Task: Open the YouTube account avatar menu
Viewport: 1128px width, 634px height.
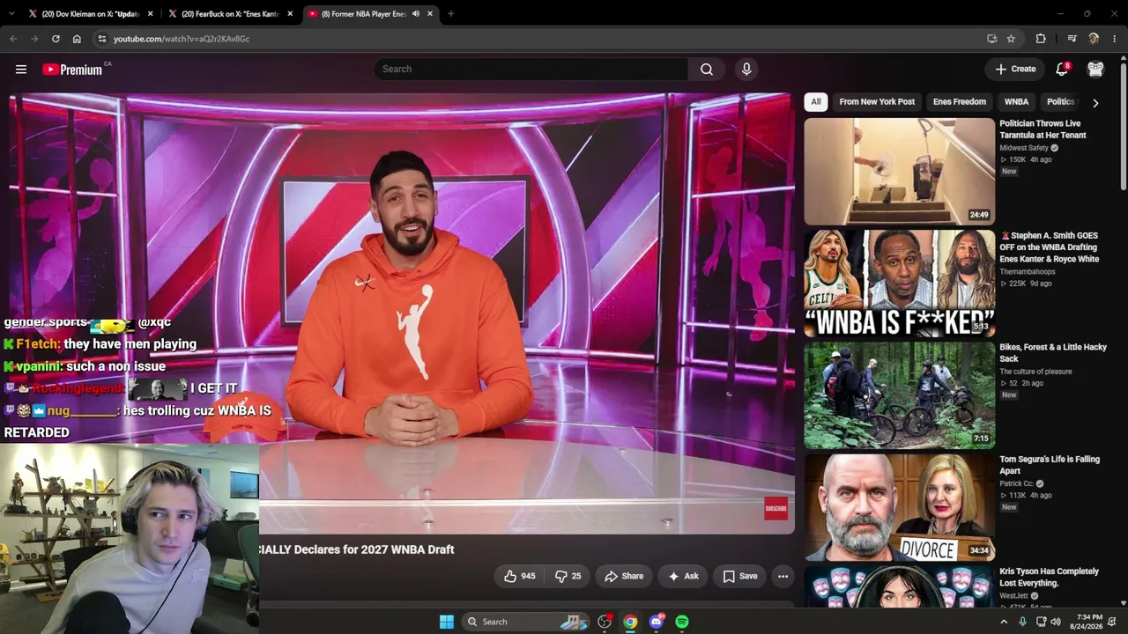Action: coord(1095,70)
